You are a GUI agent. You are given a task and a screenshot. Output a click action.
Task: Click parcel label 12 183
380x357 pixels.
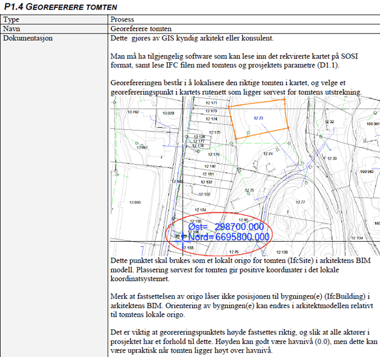click(x=204, y=194)
